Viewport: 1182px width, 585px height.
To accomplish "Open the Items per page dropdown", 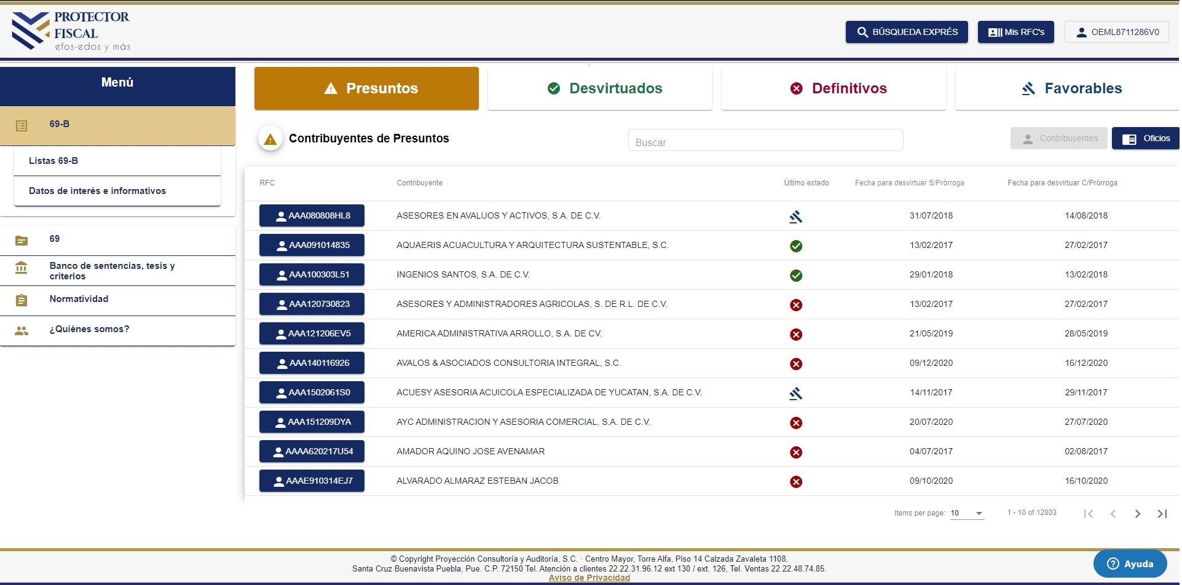I will [x=967, y=513].
